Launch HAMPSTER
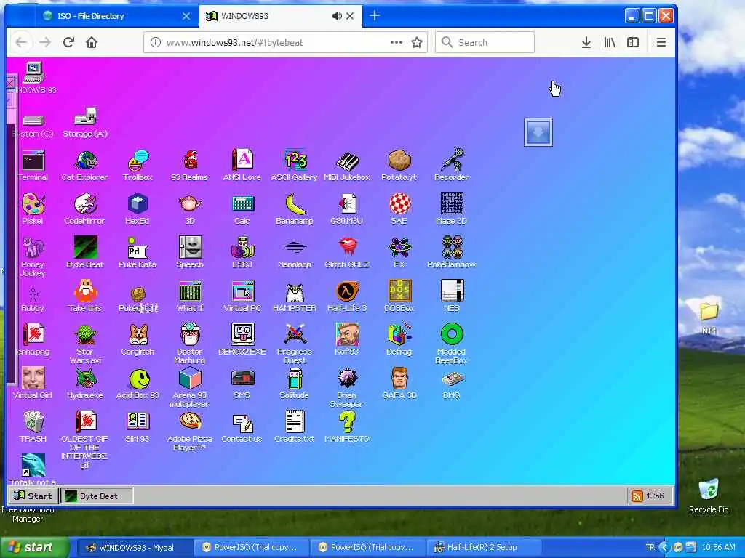The height and width of the screenshot is (558, 745). (295, 296)
